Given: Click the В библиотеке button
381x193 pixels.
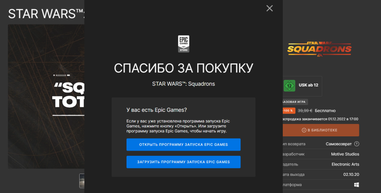Looking at the screenshot, I should (321, 130).
